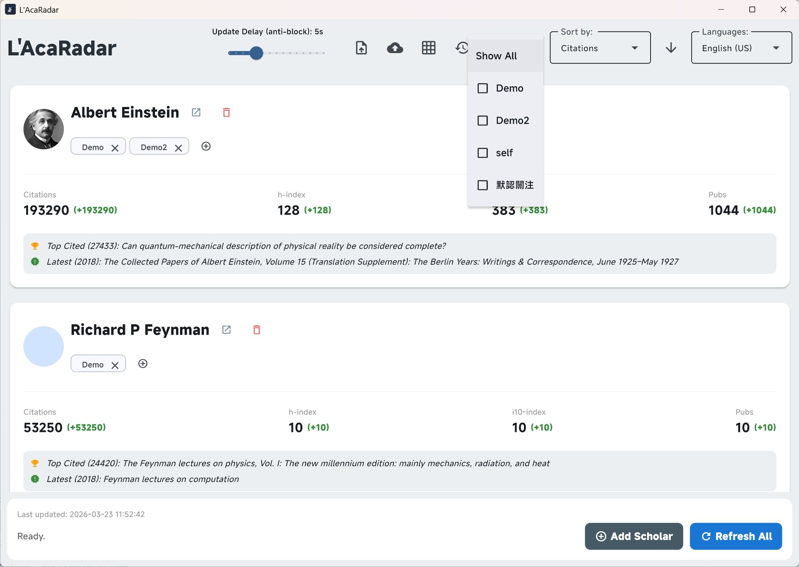Image resolution: width=799 pixels, height=567 pixels.
Task: Select Show All in the filter menu
Action: [505, 56]
